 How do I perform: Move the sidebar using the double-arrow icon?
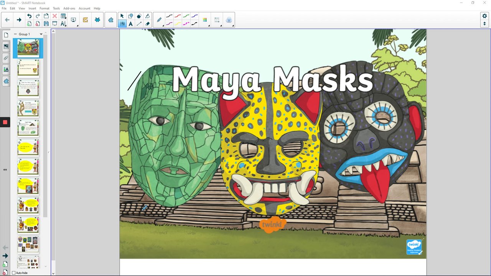point(5,169)
